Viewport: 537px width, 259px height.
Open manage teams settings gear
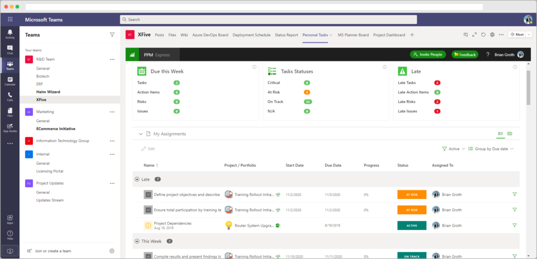112,251
